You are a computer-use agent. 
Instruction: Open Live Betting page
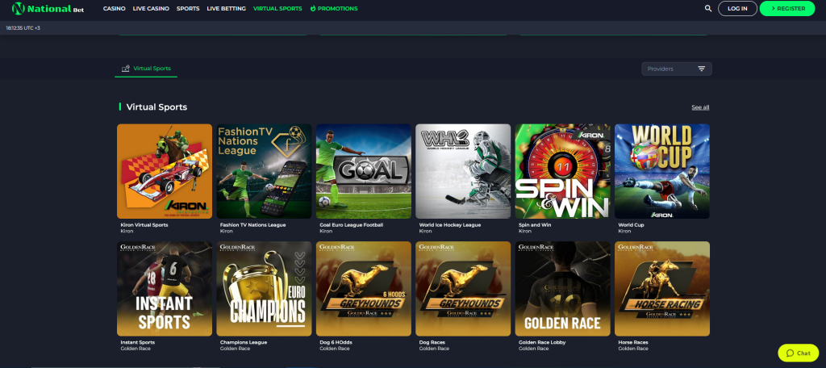pos(226,9)
